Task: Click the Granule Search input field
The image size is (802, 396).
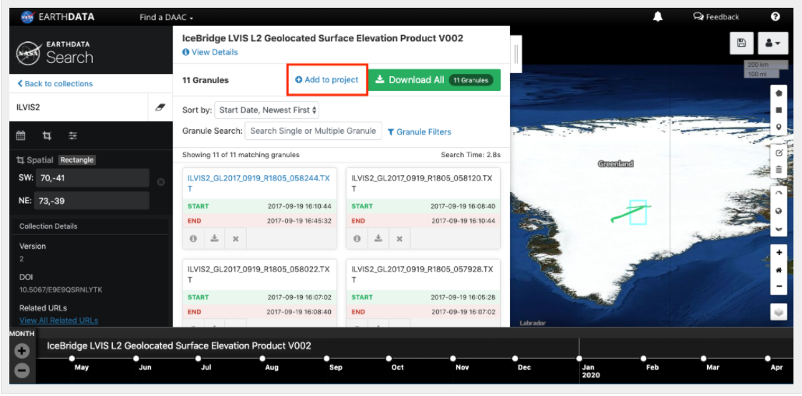Action: tap(314, 131)
